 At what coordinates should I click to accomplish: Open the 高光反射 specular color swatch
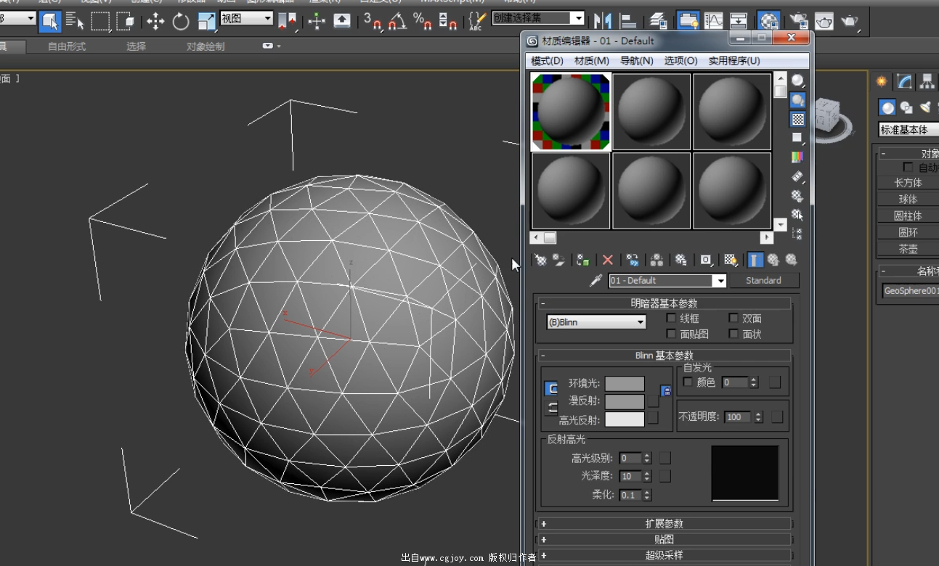click(625, 419)
